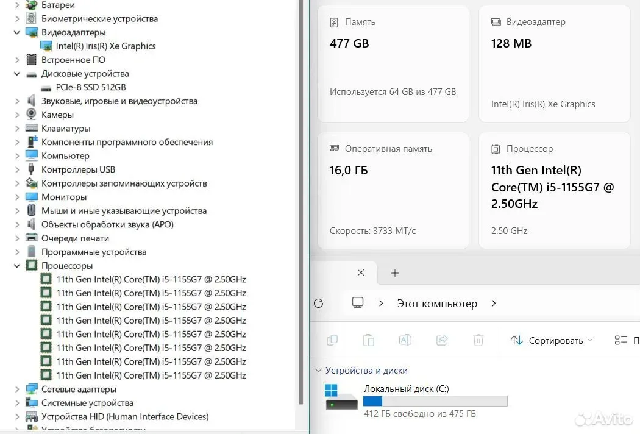Viewport: 640px width, 434px height.
Task: Click the Клавиатуры keyboard icon
Action: (x=32, y=128)
